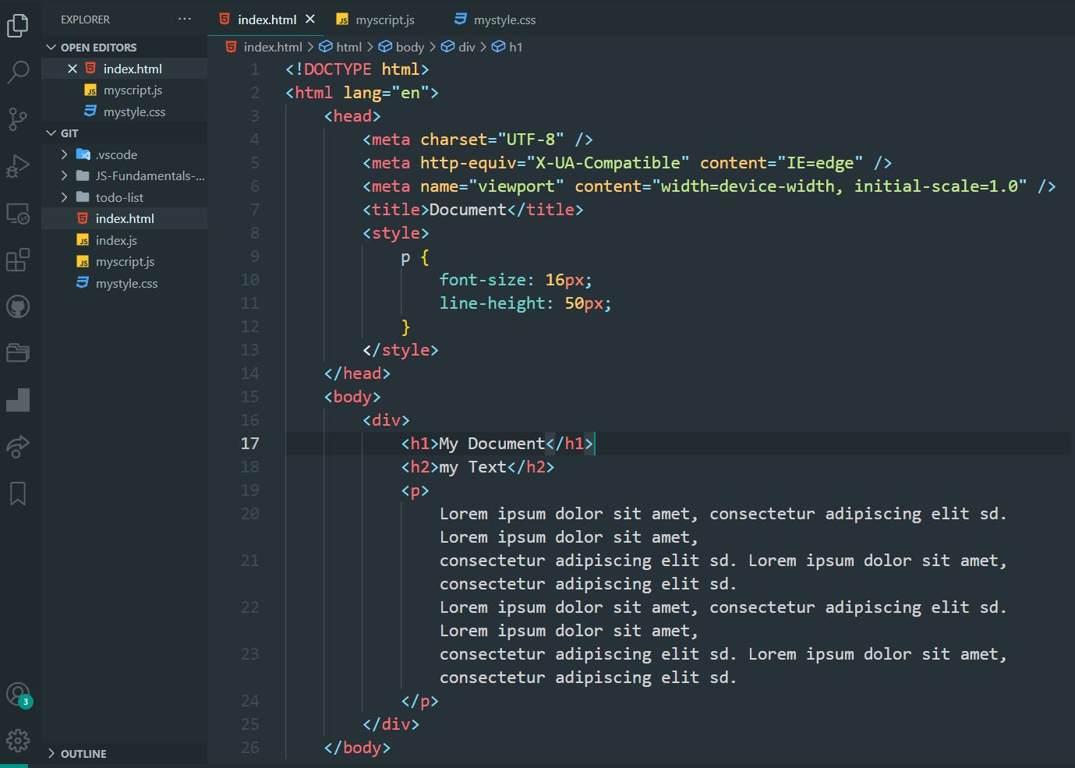Open the Extensions view icon
This screenshot has width=1075, height=768.
click(18, 260)
